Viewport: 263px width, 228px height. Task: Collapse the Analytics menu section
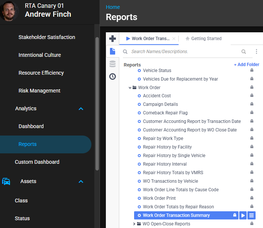coord(81,109)
